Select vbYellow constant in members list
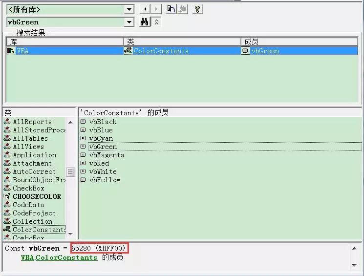364x276 pixels. tap(105, 180)
